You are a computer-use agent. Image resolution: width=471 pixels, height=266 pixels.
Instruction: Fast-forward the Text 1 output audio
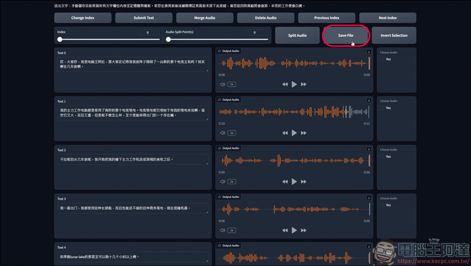pos(304,133)
